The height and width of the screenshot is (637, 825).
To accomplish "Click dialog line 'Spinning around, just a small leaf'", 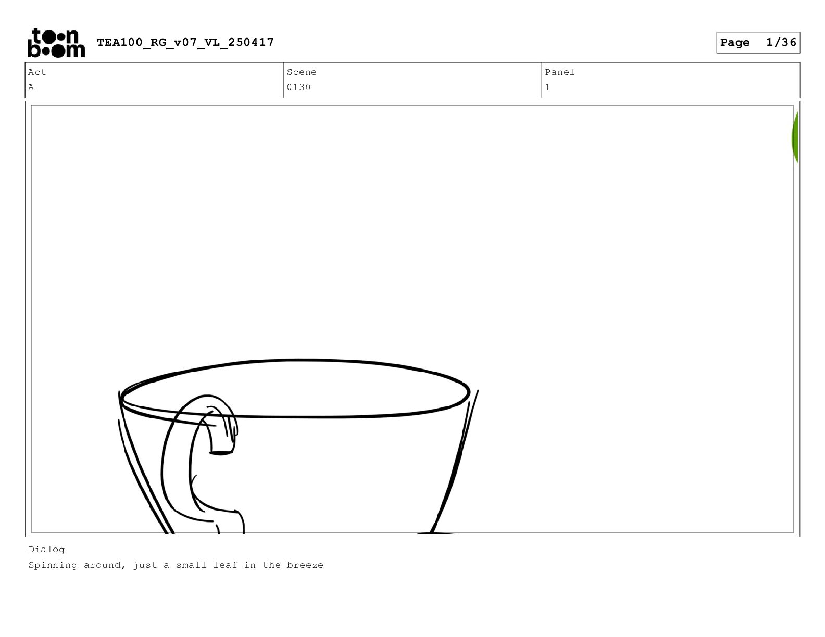I will [133, 565].
